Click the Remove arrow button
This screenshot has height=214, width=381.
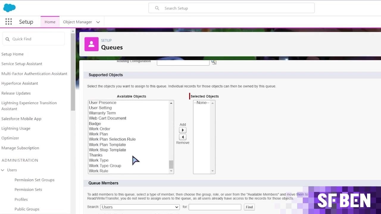pos(182,137)
